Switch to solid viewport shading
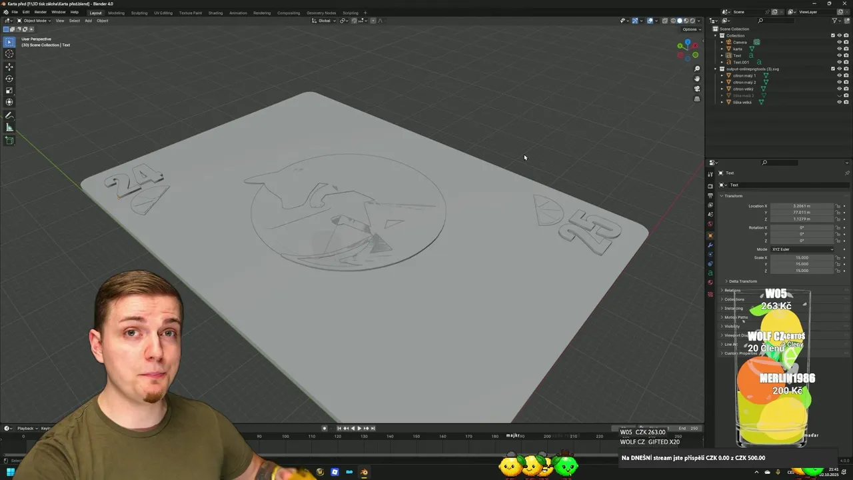This screenshot has width=853, height=480. coord(680,21)
